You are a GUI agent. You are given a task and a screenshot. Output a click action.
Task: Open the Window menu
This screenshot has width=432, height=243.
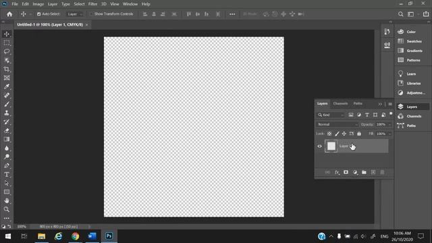tap(130, 4)
